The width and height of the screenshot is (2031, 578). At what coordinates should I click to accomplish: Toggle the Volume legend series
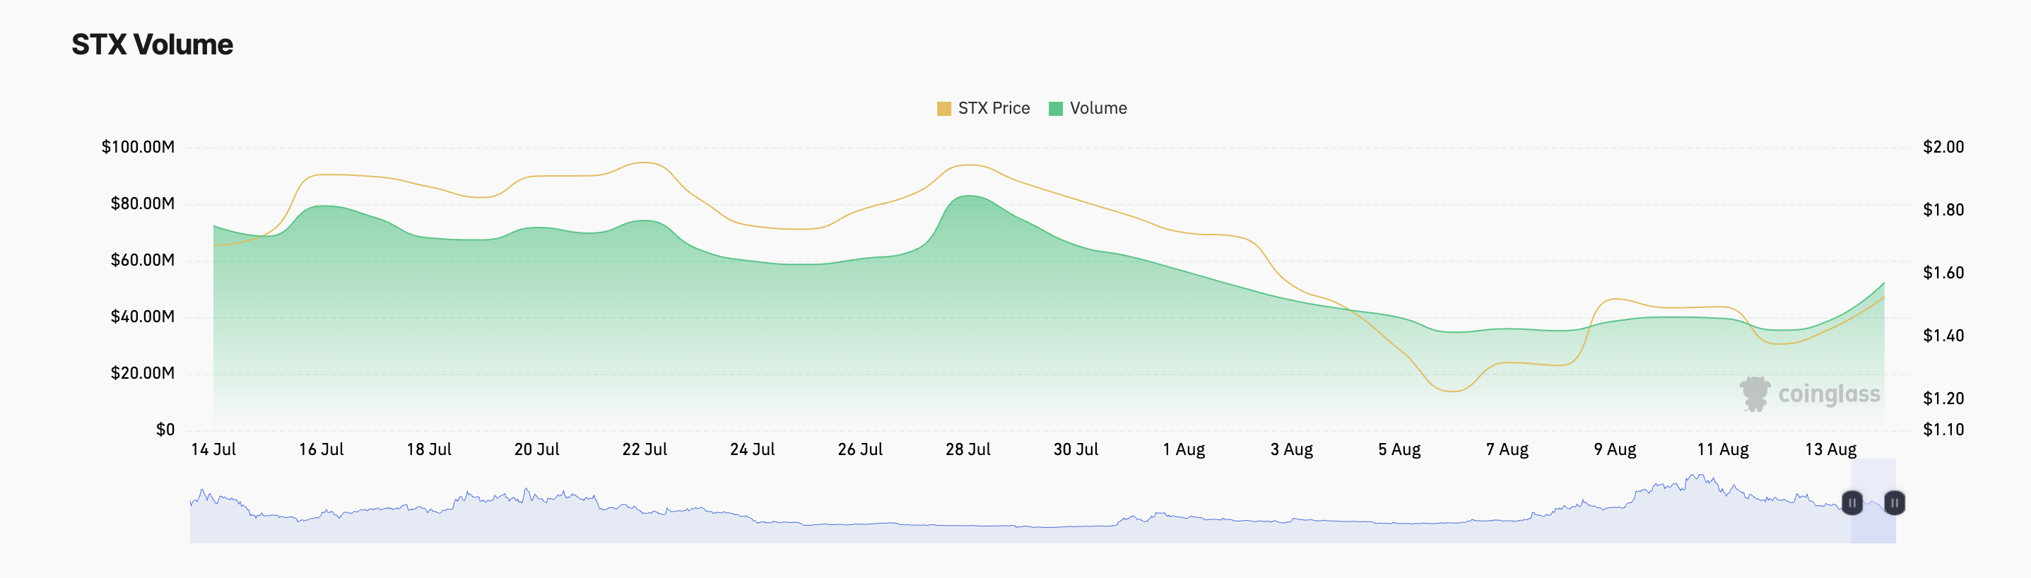point(1088,108)
